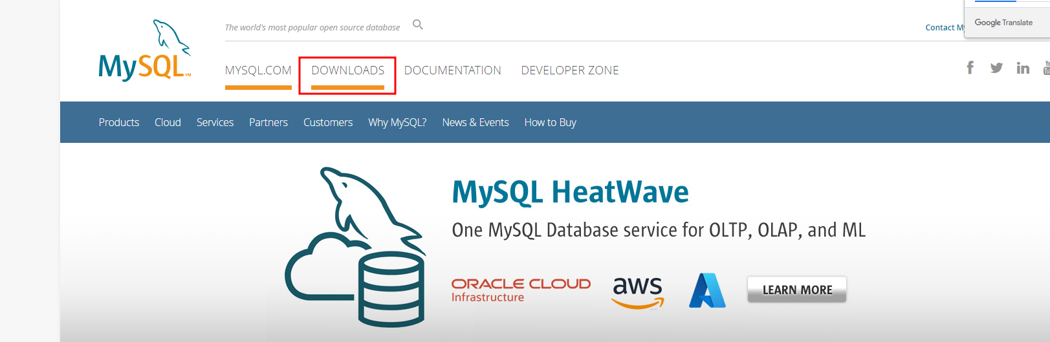
Task: Click the MySQL dolphin logo
Action: pos(145,50)
